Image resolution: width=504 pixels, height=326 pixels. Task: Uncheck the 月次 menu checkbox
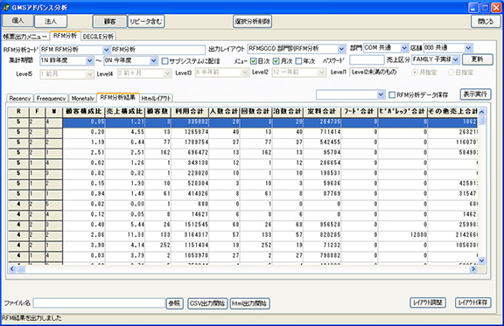pyautogui.click(x=276, y=60)
